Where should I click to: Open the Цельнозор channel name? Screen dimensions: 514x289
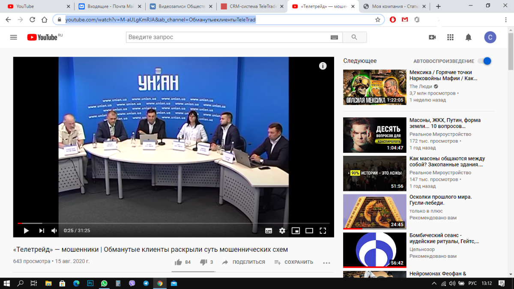[422, 249]
